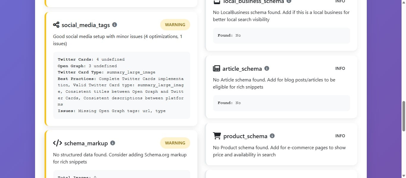This screenshot has height=178, width=406.
Task: Click the Twitter Card Type value text
Action: [131, 72]
